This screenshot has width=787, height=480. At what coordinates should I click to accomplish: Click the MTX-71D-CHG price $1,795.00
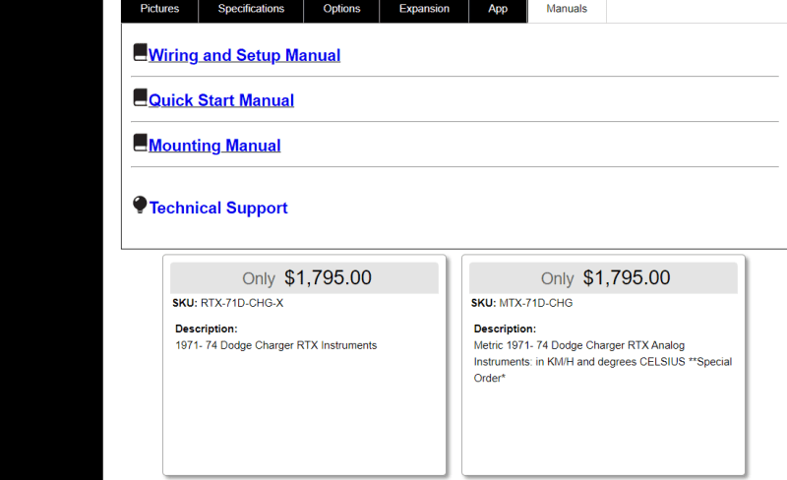627,277
